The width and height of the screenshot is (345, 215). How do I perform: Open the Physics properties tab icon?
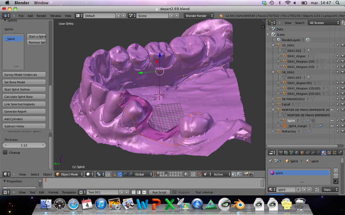340,153
